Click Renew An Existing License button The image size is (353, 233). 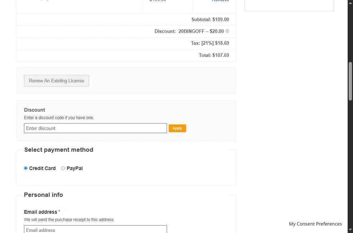click(57, 81)
